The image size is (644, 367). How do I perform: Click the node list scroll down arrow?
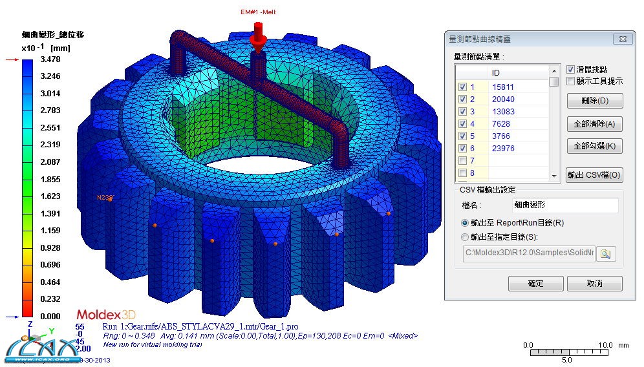[x=554, y=176]
